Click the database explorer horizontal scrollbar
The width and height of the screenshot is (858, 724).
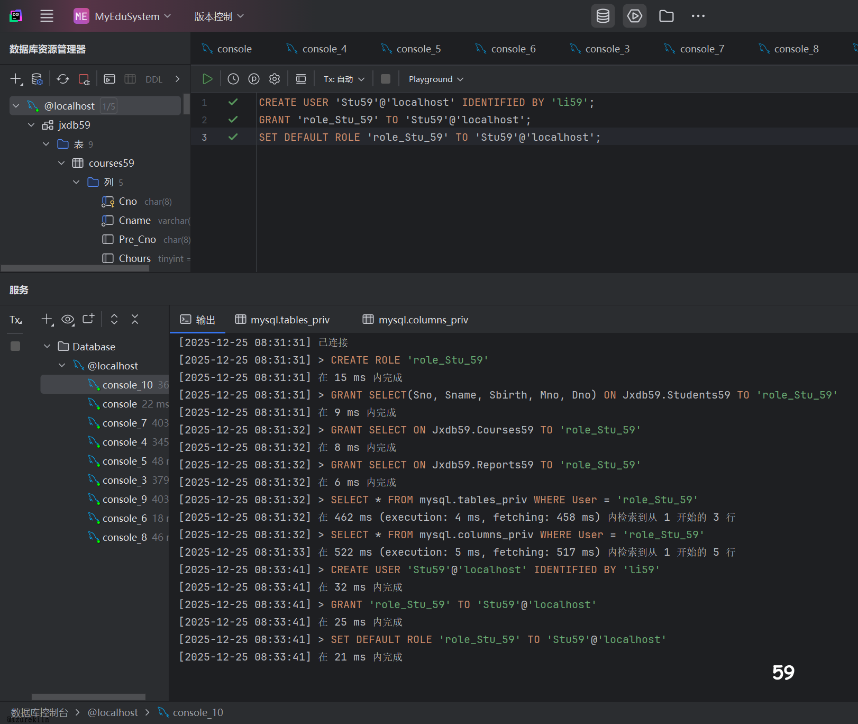coord(74,268)
